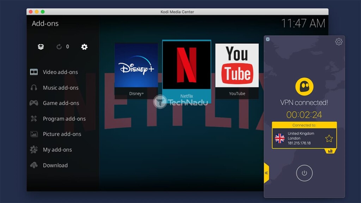
Task: Click the VPN connected! status text
Action: point(304,103)
